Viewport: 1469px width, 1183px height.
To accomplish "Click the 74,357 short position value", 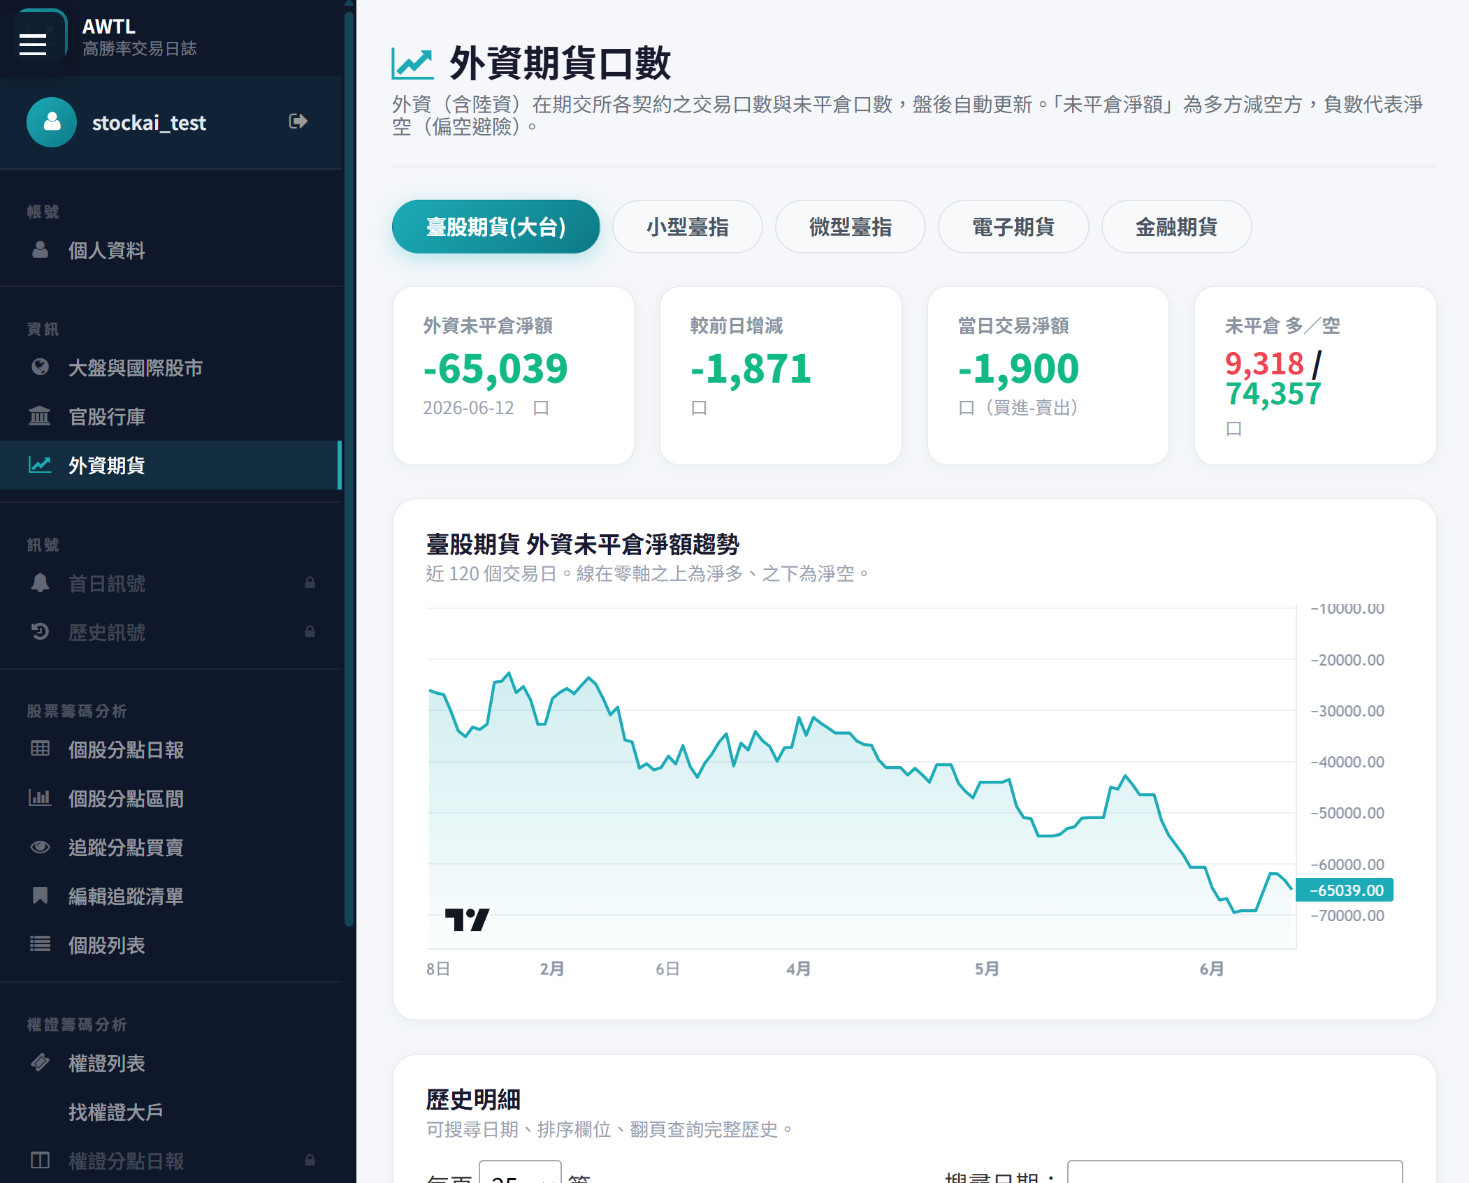I will (x=1273, y=394).
